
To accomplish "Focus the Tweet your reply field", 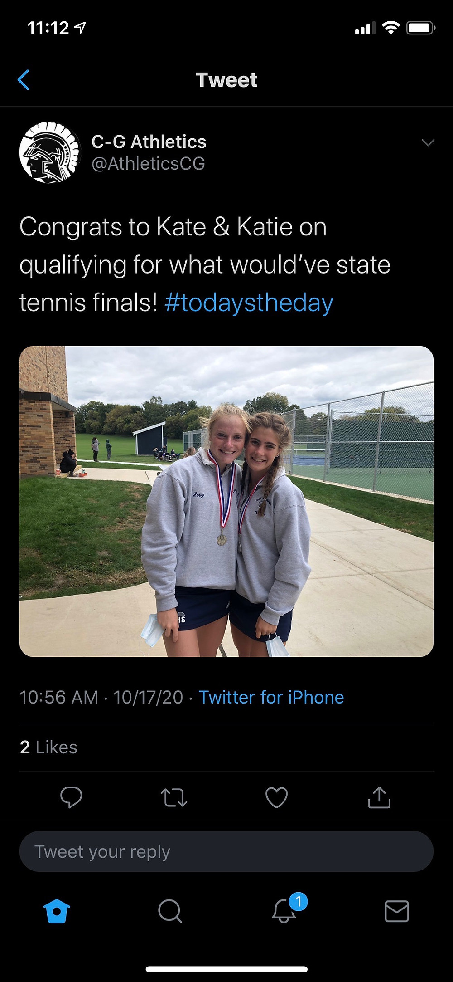I will 226,851.
